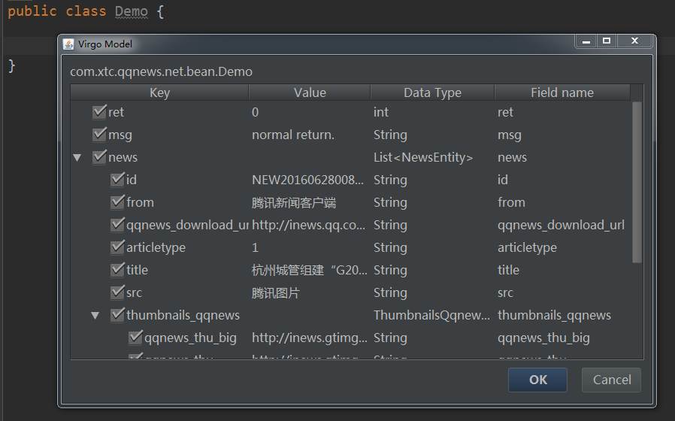This screenshot has height=421, width=675.
Task: Uncheck the title row checkbox
Action: [117, 270]
